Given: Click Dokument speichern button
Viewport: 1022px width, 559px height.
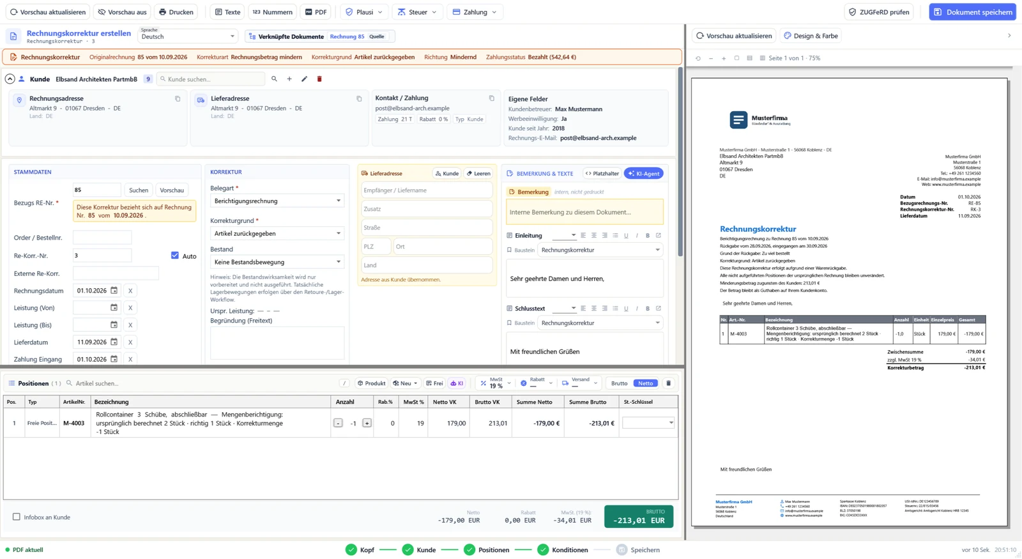Looking at the screenshot, I should coord(972,12).
